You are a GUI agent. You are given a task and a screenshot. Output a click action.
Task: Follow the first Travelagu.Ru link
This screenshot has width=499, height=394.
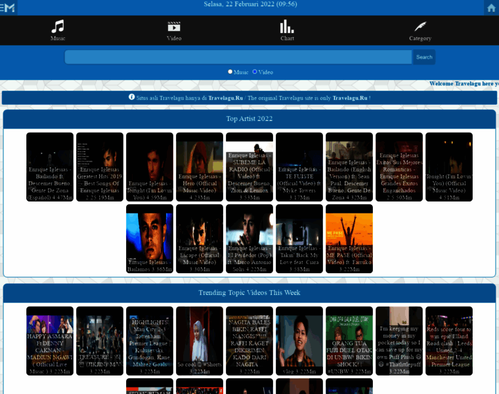coord(226,98)
